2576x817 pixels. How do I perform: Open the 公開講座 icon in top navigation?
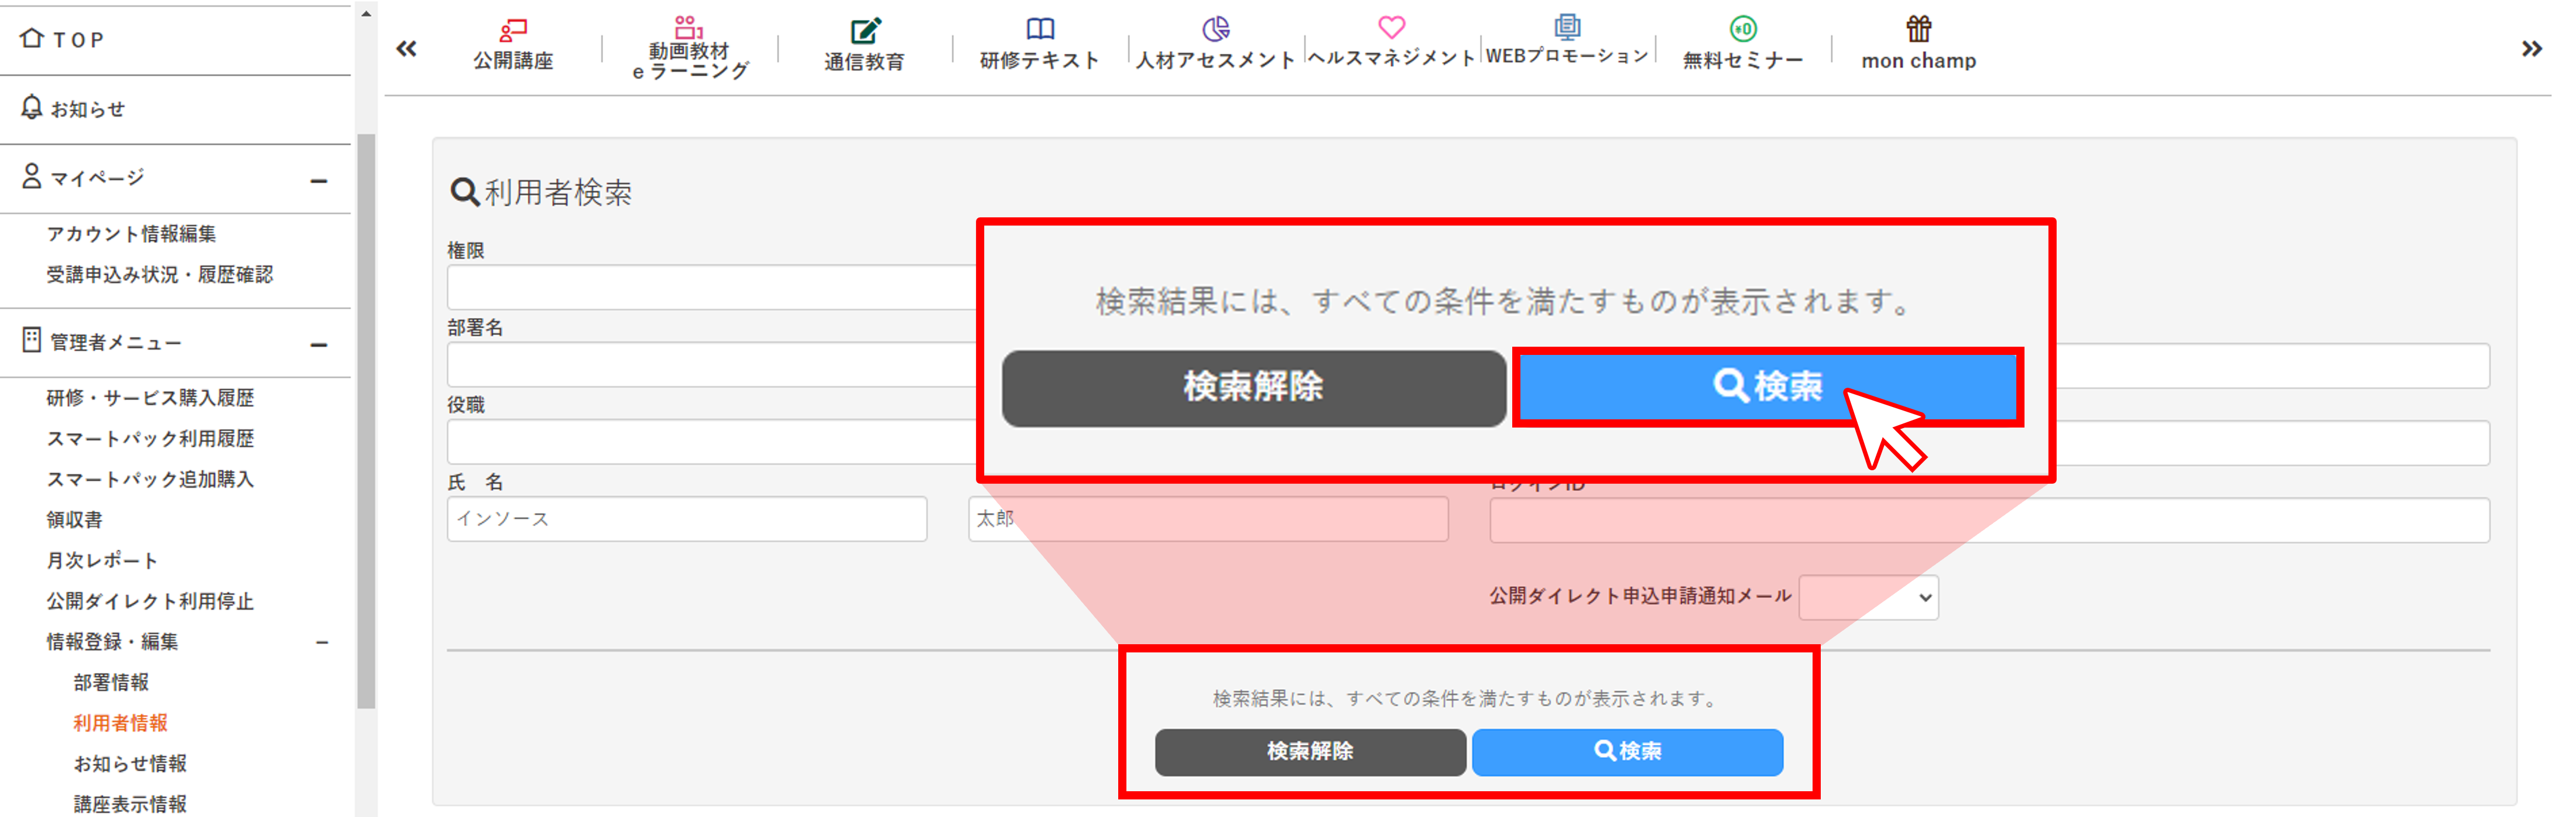pyautogui.click(x=513, y=29)
